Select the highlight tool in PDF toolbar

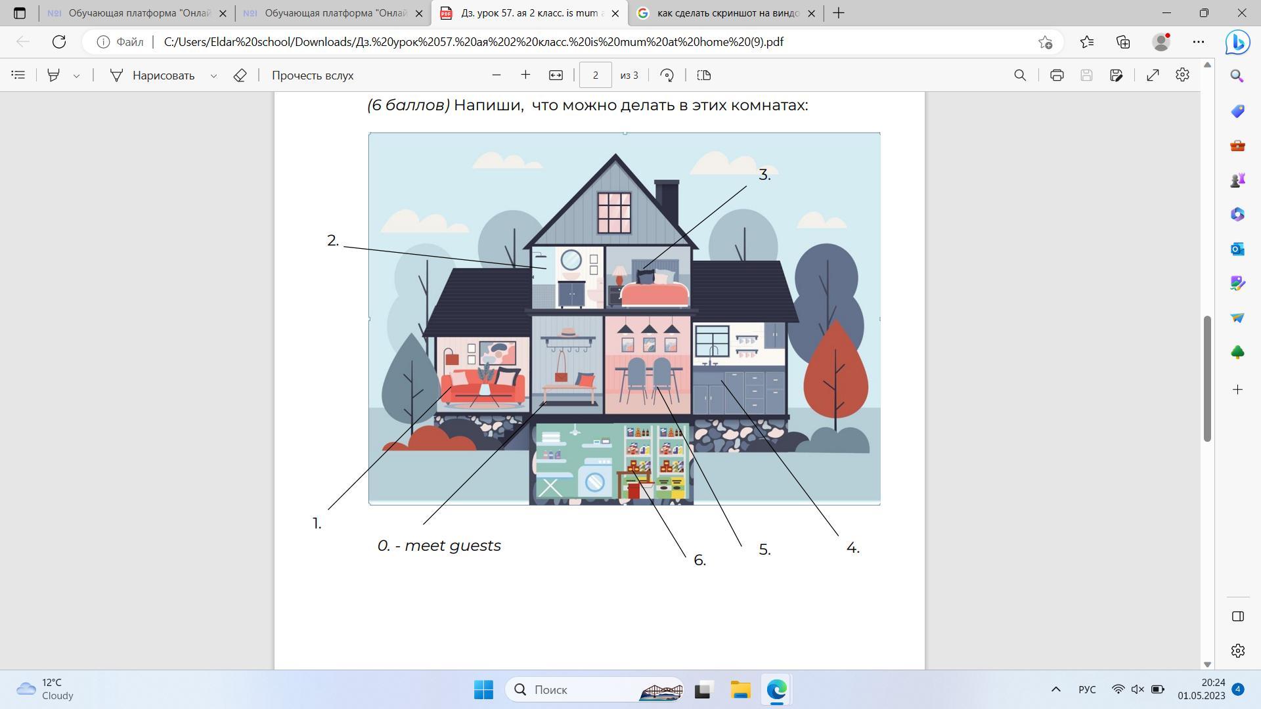[x=54, y=75]
